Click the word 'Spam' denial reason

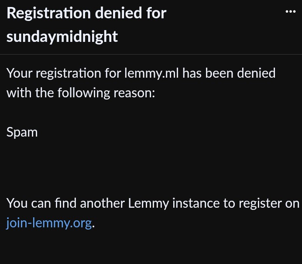tap(22, 132)
